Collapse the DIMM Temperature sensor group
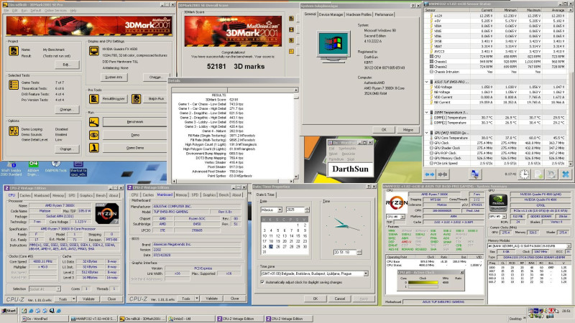This screenshot has width=575, height=323. tap(427, 113)
